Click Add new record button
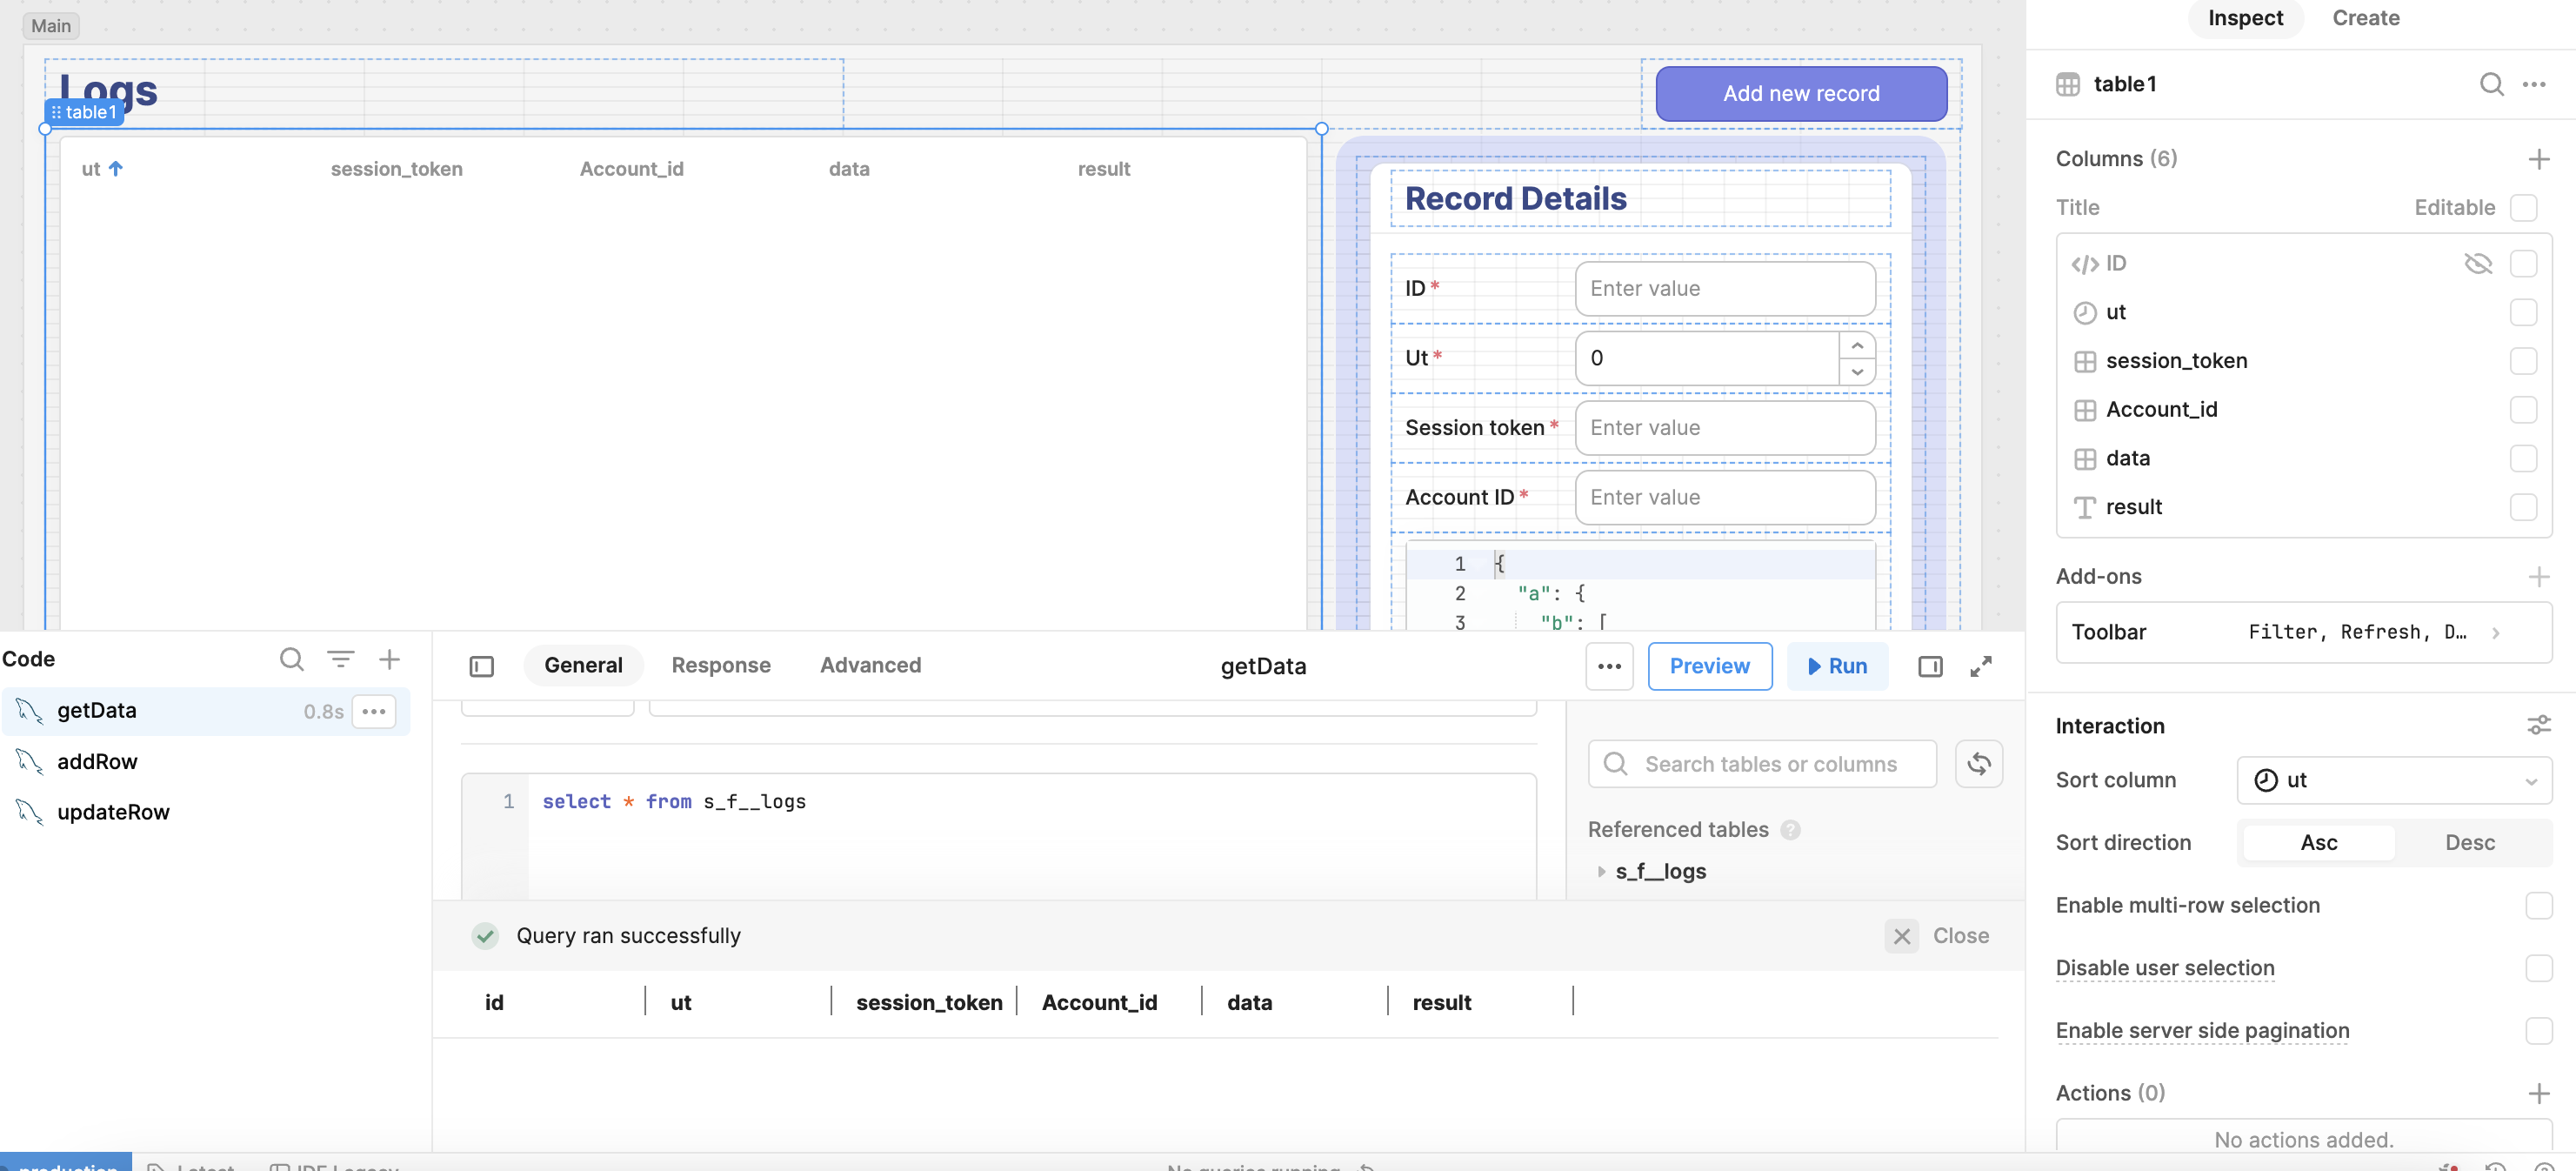 pyautogui.click(x=1801, y=94)
